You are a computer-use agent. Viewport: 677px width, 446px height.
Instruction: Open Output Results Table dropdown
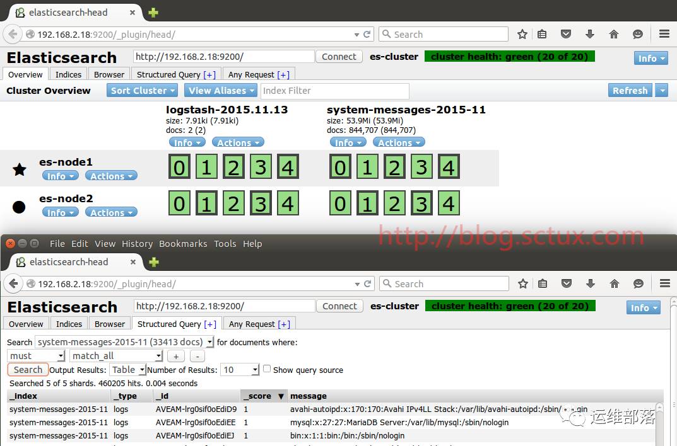click(x=127, y=370)
